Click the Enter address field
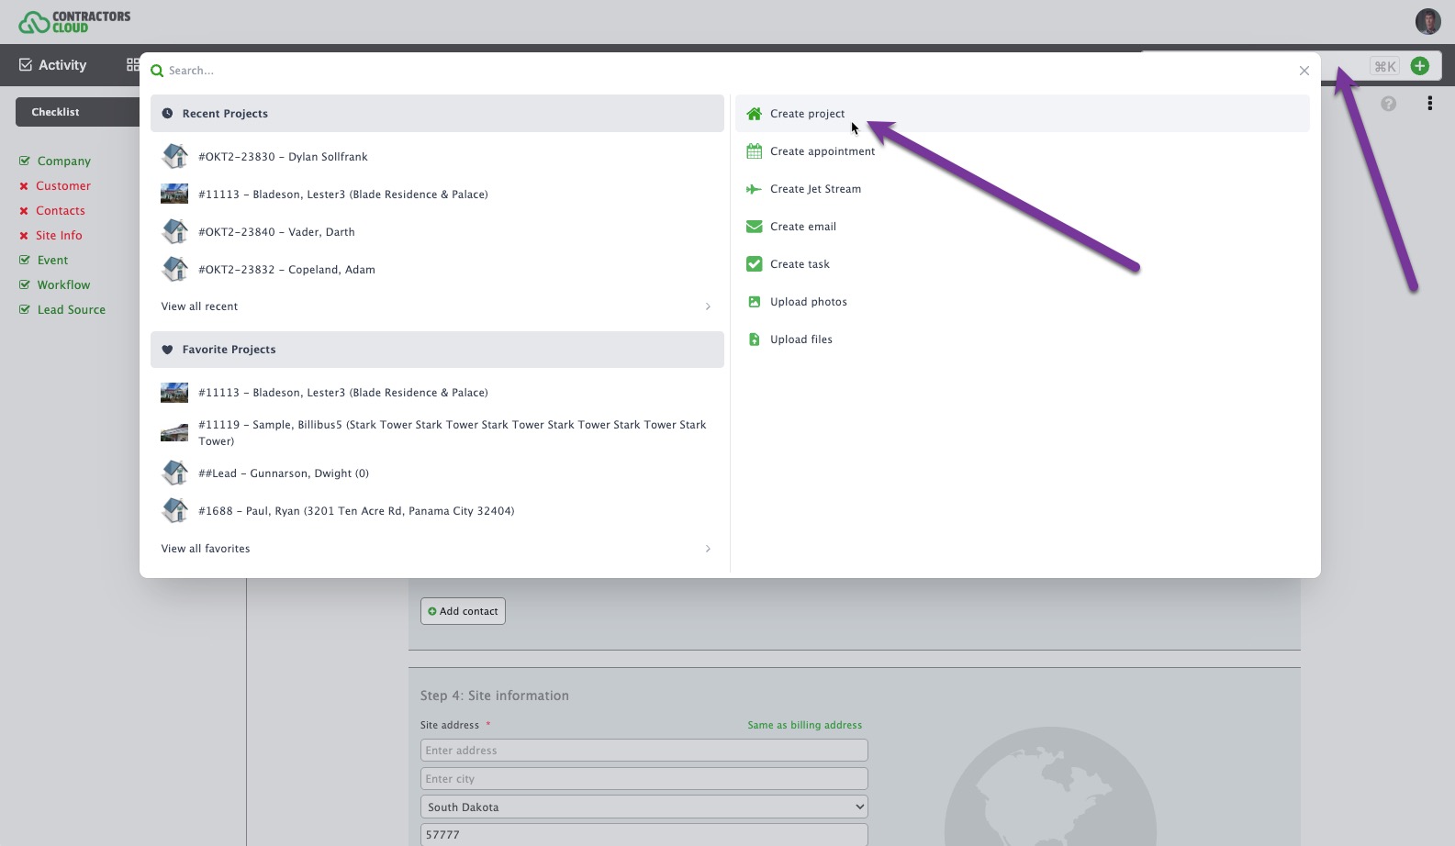 point(644,750)
